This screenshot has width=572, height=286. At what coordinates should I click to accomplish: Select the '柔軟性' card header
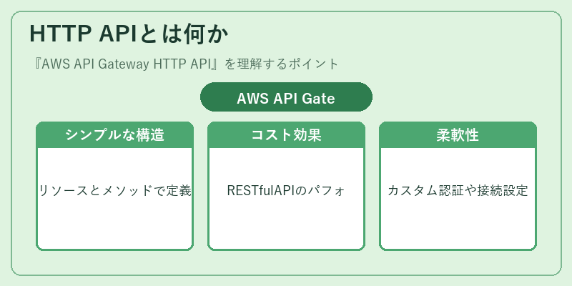458,135
